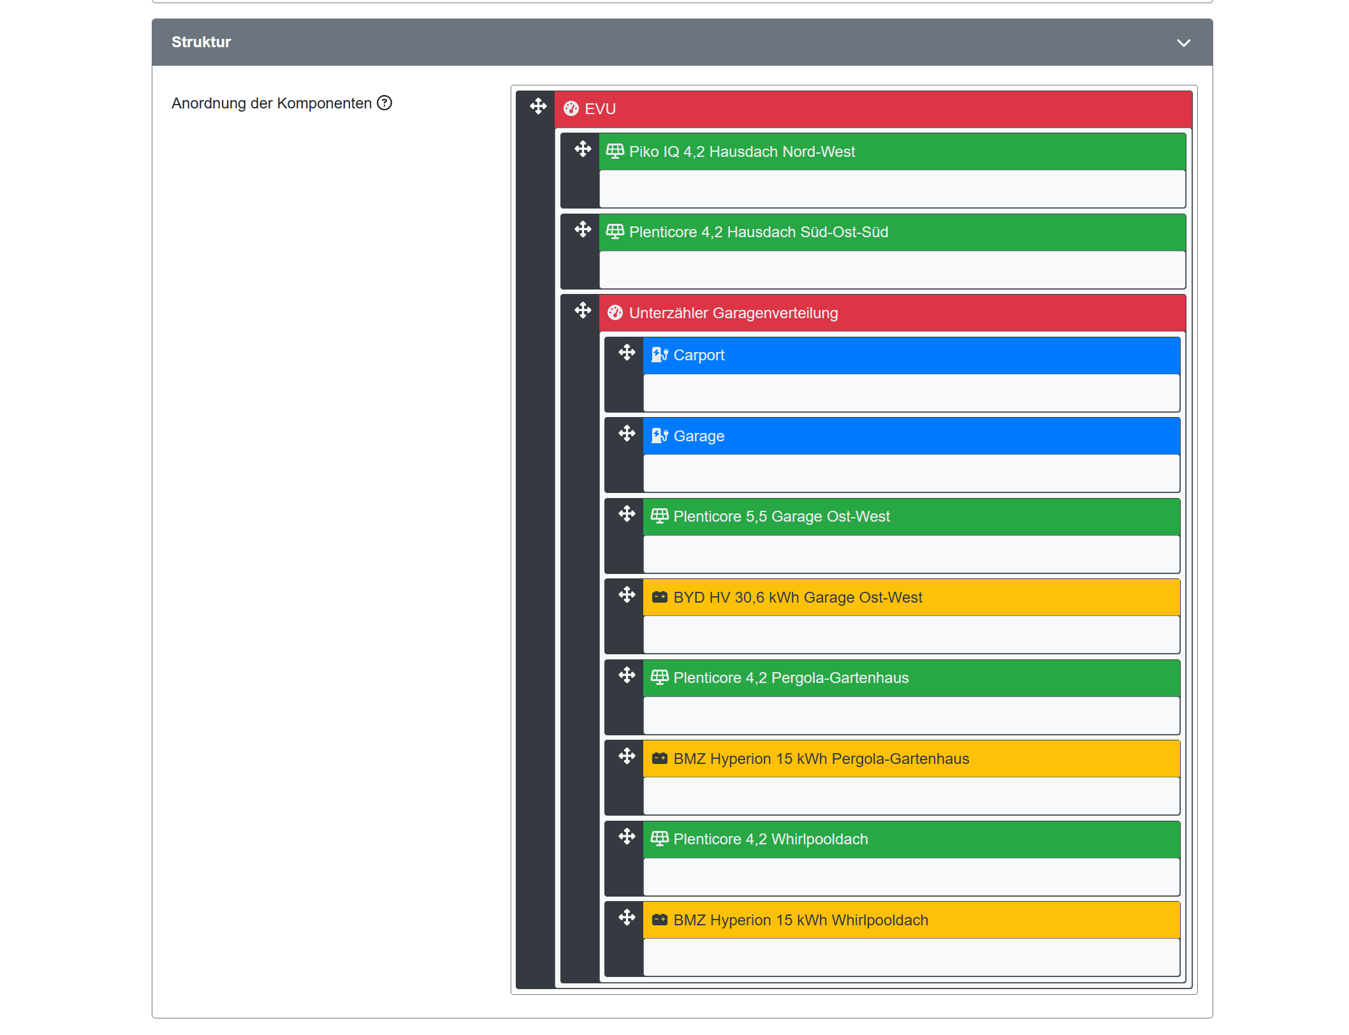Screen dimensions: 1349x1035
Task: Click empty drop zone below Piko IQ 4,2
Action: point(892,189)
